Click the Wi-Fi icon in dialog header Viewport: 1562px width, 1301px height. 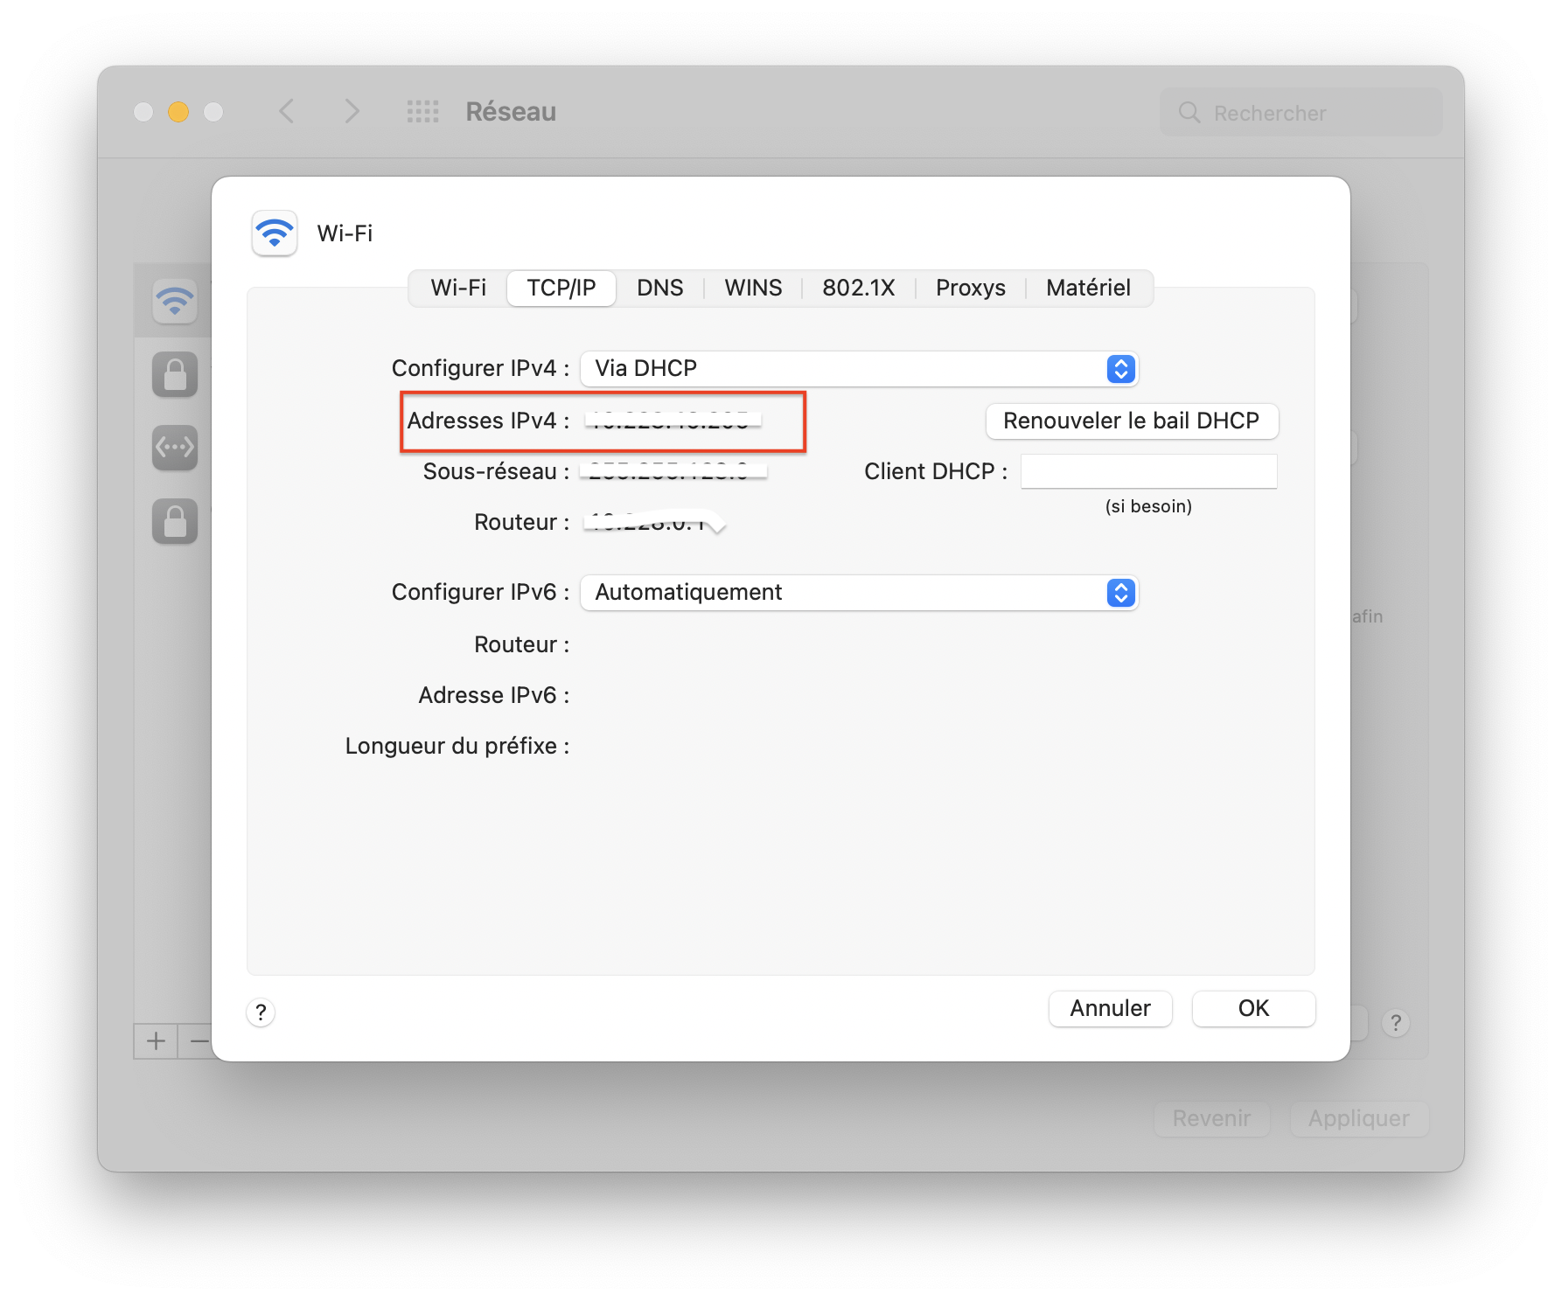[275, 233]
